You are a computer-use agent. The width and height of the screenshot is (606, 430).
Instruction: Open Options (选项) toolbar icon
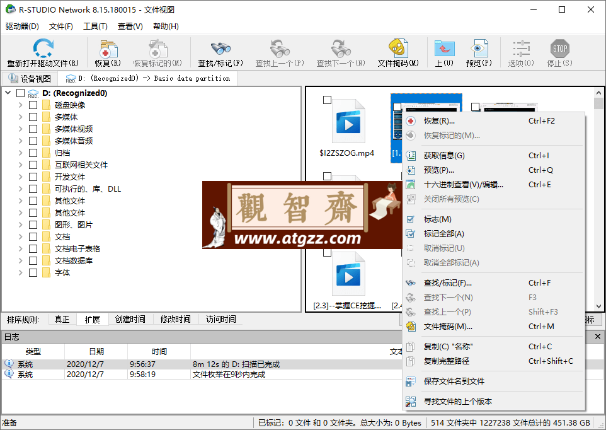pyautogui.click(x=521, y=49)
